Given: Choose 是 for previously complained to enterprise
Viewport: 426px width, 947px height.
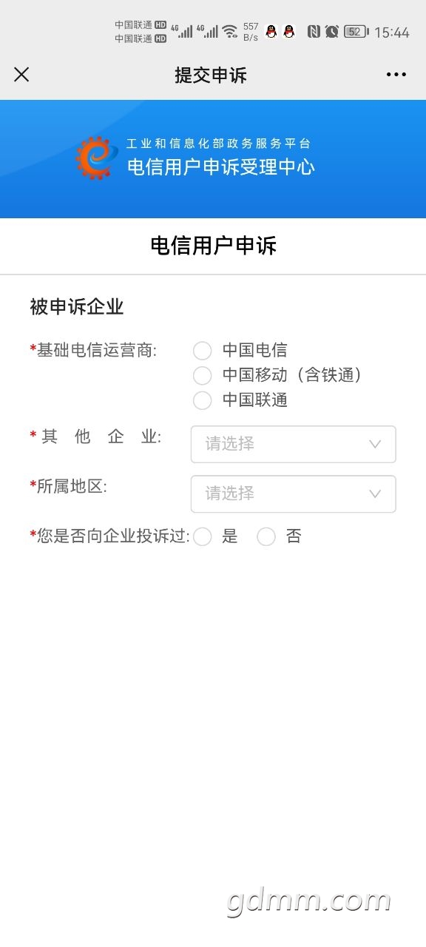Looking at the screenshot, I should point(202,537).
